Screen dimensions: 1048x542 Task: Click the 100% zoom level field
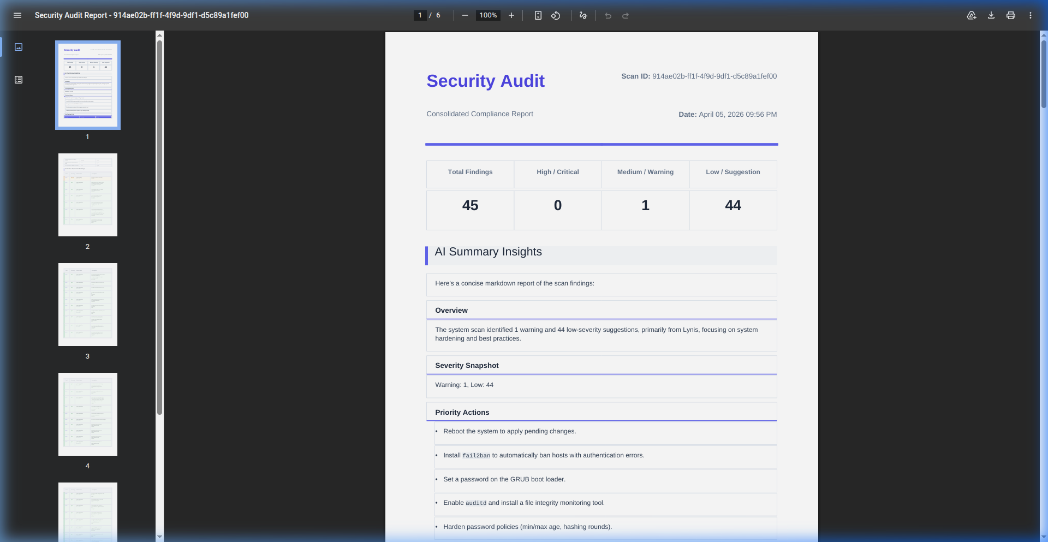coord(488,15)
